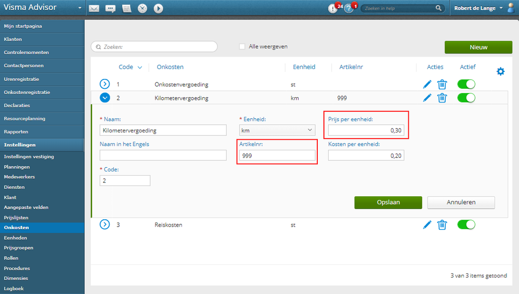519x294 pixels.
Task: Open the chat messages icon in top bar
Action: coord(110,9)
